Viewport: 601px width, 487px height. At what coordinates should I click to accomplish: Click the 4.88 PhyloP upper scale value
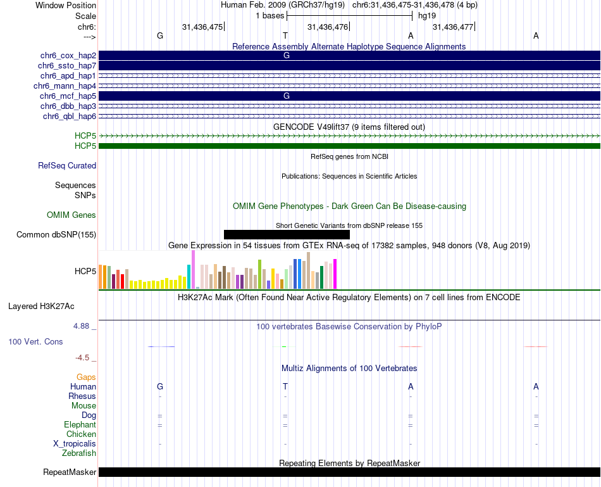click(81, 326)
